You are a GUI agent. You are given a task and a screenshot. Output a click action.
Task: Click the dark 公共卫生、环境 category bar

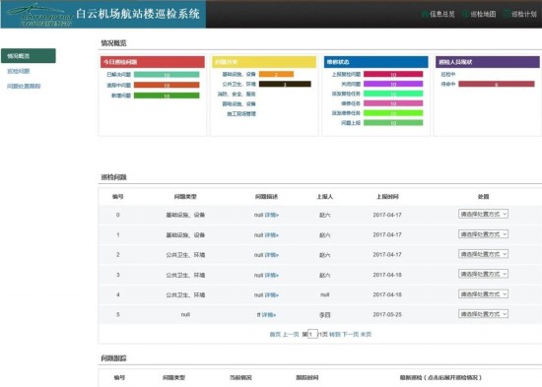pyautogui.click(x=285, y=84)
